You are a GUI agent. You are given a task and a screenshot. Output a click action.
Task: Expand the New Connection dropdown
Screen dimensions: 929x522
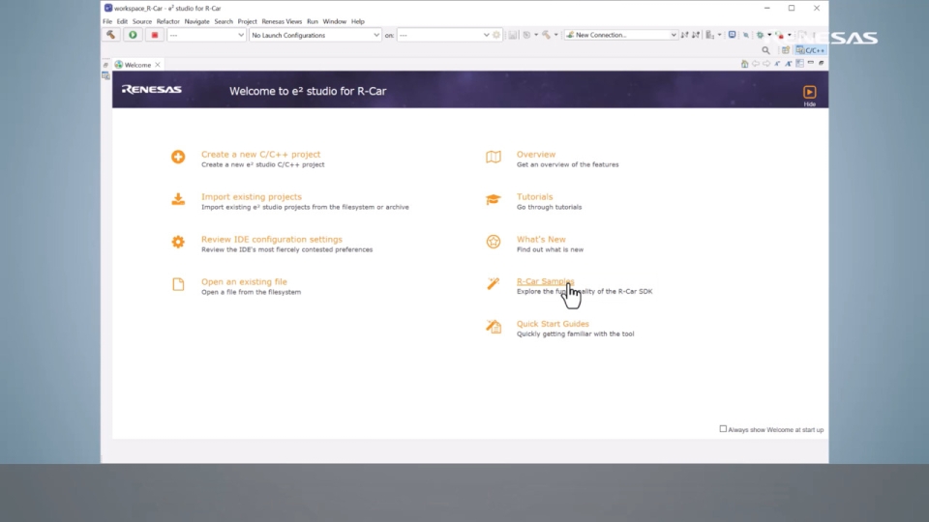[674, 35]
